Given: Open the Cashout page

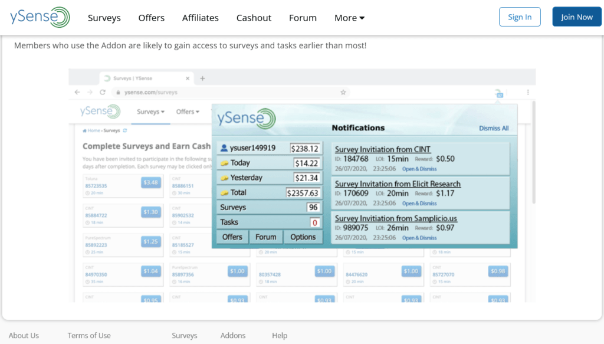Looking at the screenshot, I should tap(254, 18).
